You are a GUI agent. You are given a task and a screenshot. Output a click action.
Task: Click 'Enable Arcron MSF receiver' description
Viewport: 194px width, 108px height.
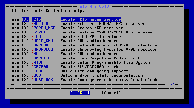point(92,28)
